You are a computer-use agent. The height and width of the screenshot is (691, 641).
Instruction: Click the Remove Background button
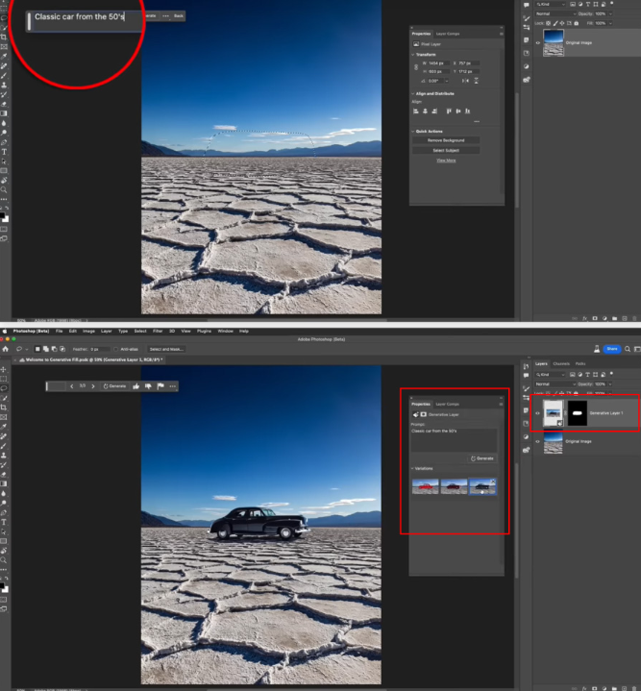pos(446,140)
